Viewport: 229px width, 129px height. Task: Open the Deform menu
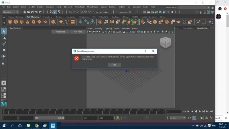[x=122, y=7]
